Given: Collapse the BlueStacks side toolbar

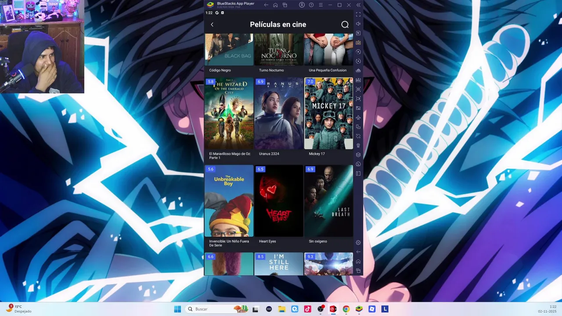Looking at the screenshot, I should click(358, 5).
